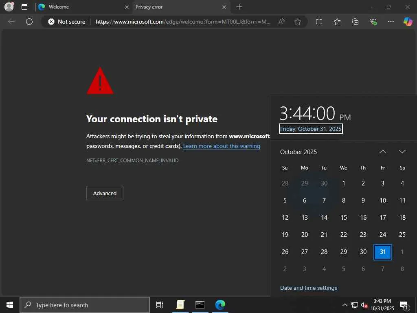Open the Favorites list icon
This screenshot has width=417, height=313.
tap(337, 22)
